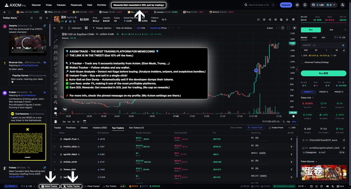
Task: Click the trash icon to remove drawings
Action: click(x=56, y=121)
